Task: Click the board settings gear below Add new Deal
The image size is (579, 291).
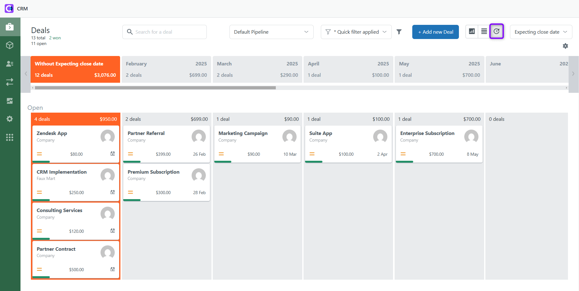Action: coord(565,46)
